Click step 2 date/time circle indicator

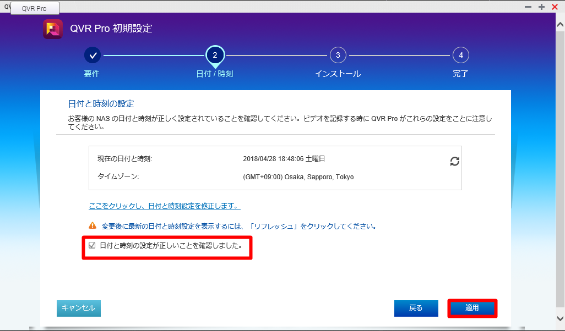pos(215,56)
